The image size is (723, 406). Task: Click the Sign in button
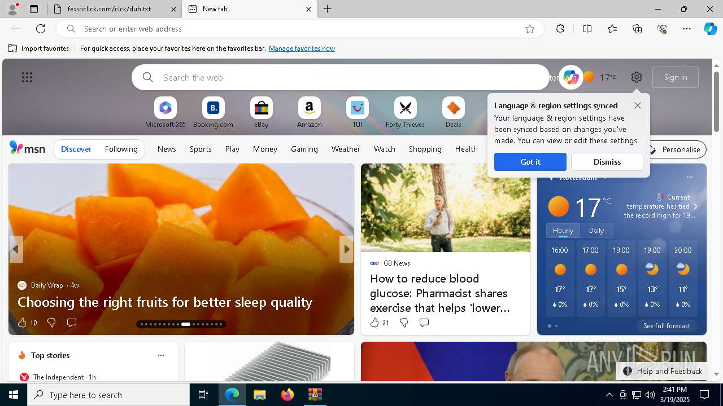coord(676,77)
